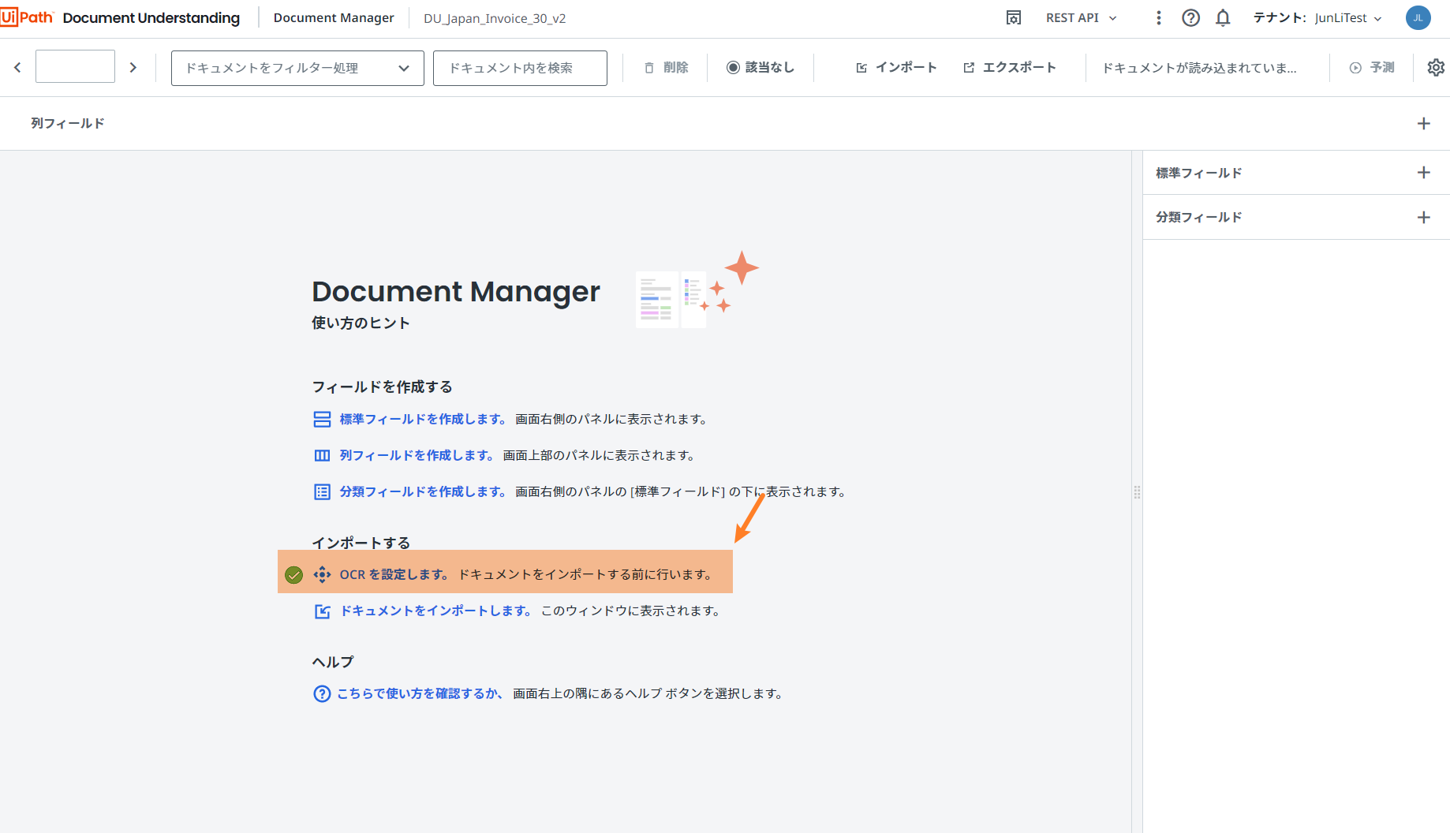This screenshot has width=1450, height=833.
Task: Switch to the Document Manager menu item
Action: 333,17
